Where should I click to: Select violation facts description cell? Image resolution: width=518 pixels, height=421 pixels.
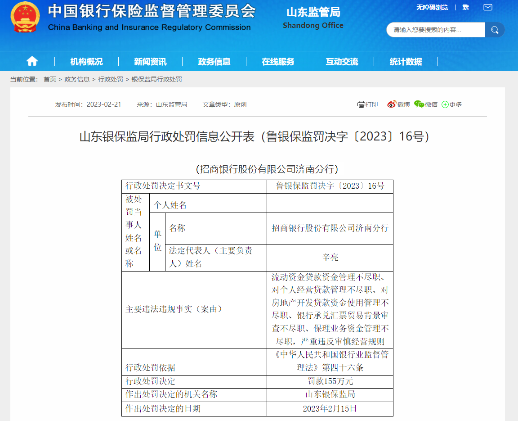click(330, 309)
